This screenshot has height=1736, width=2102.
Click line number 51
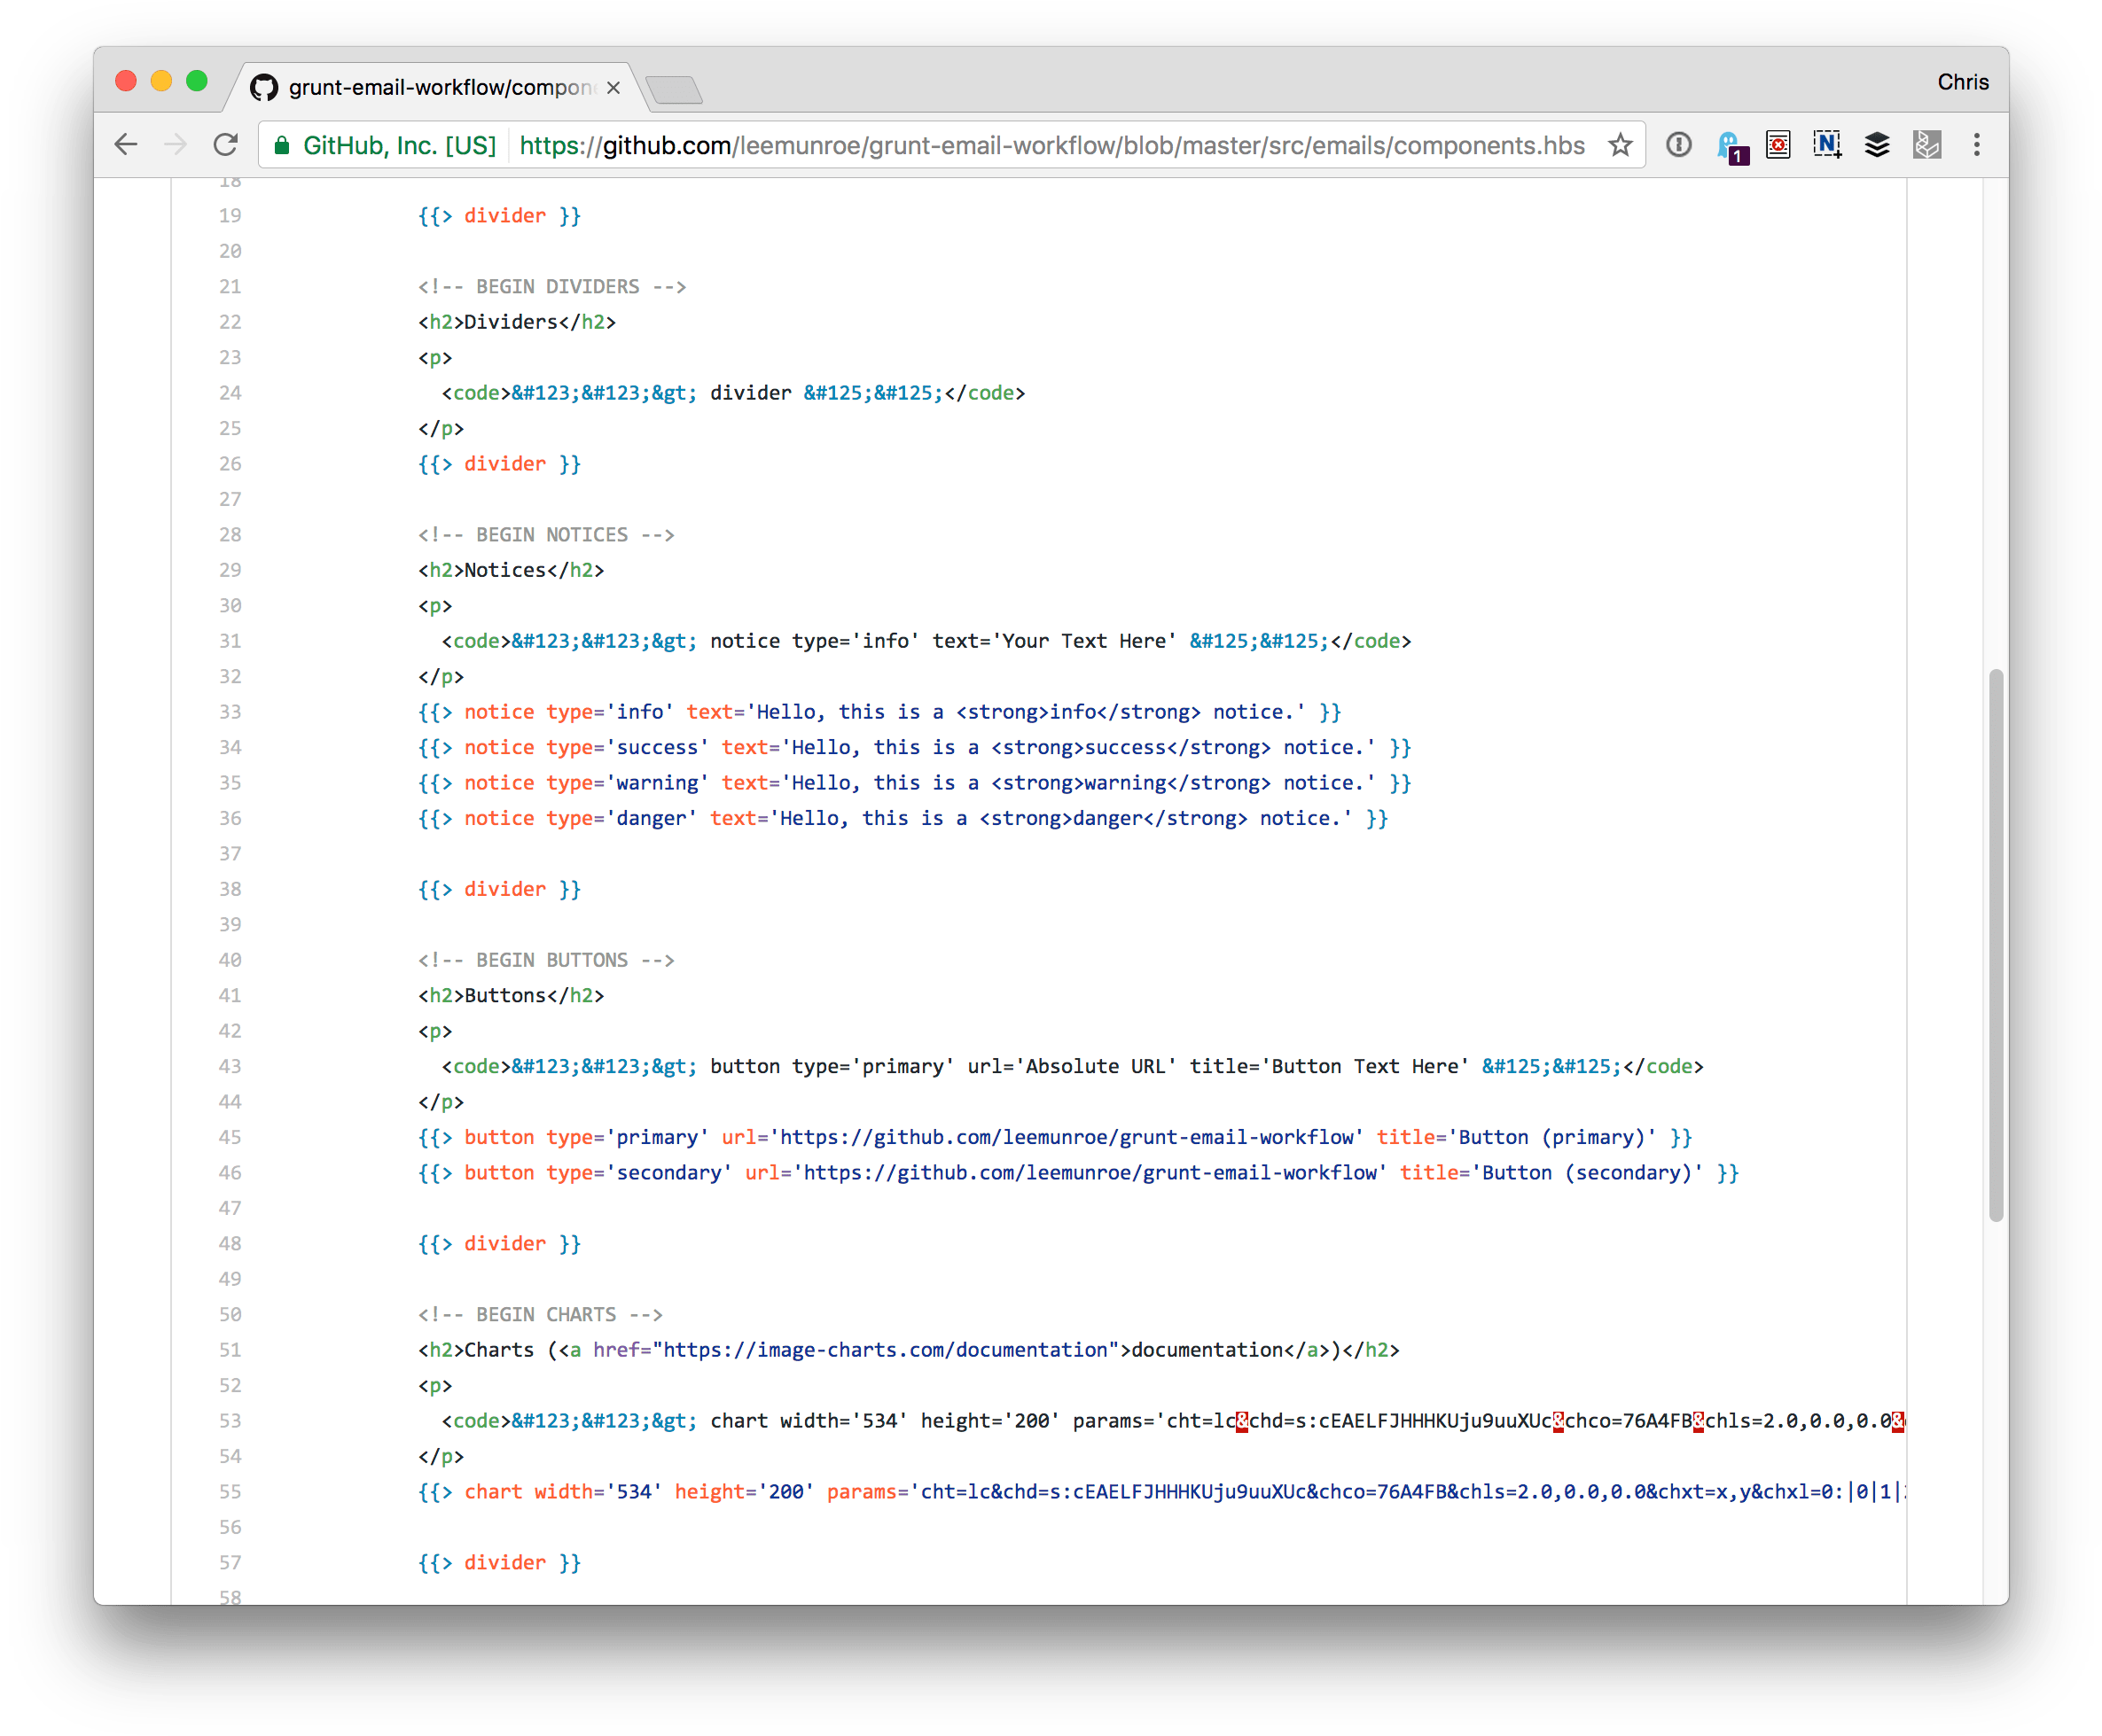coord(231,1349)
